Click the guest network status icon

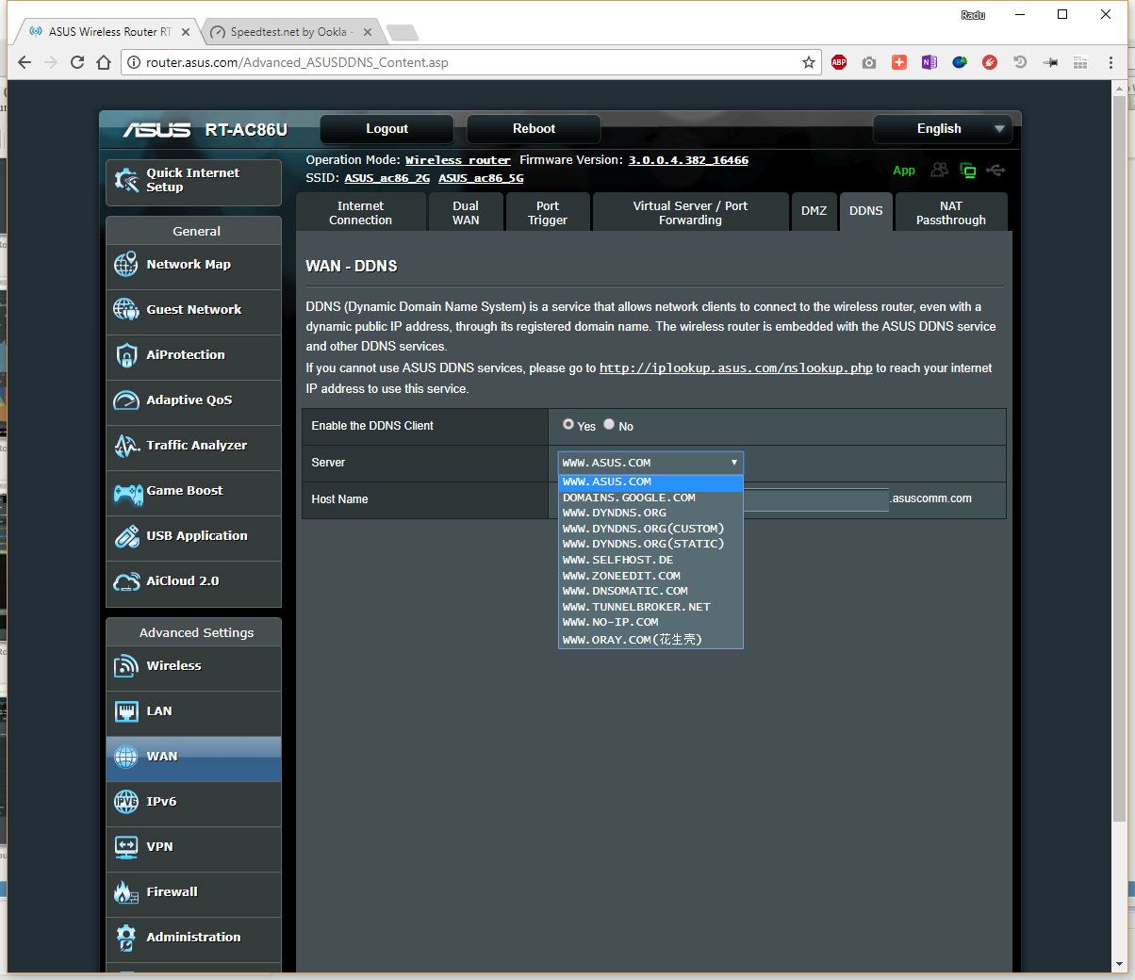(939, 171)
